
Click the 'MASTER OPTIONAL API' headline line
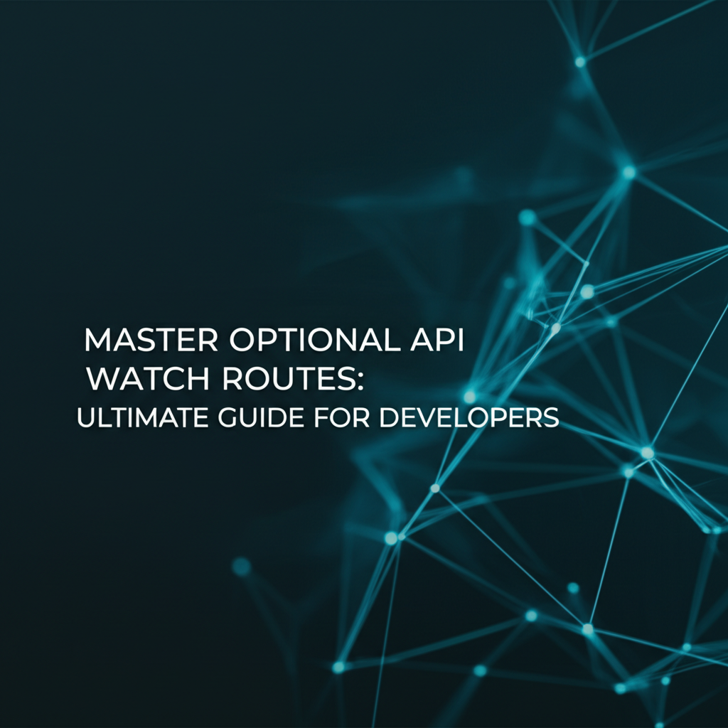274,340
